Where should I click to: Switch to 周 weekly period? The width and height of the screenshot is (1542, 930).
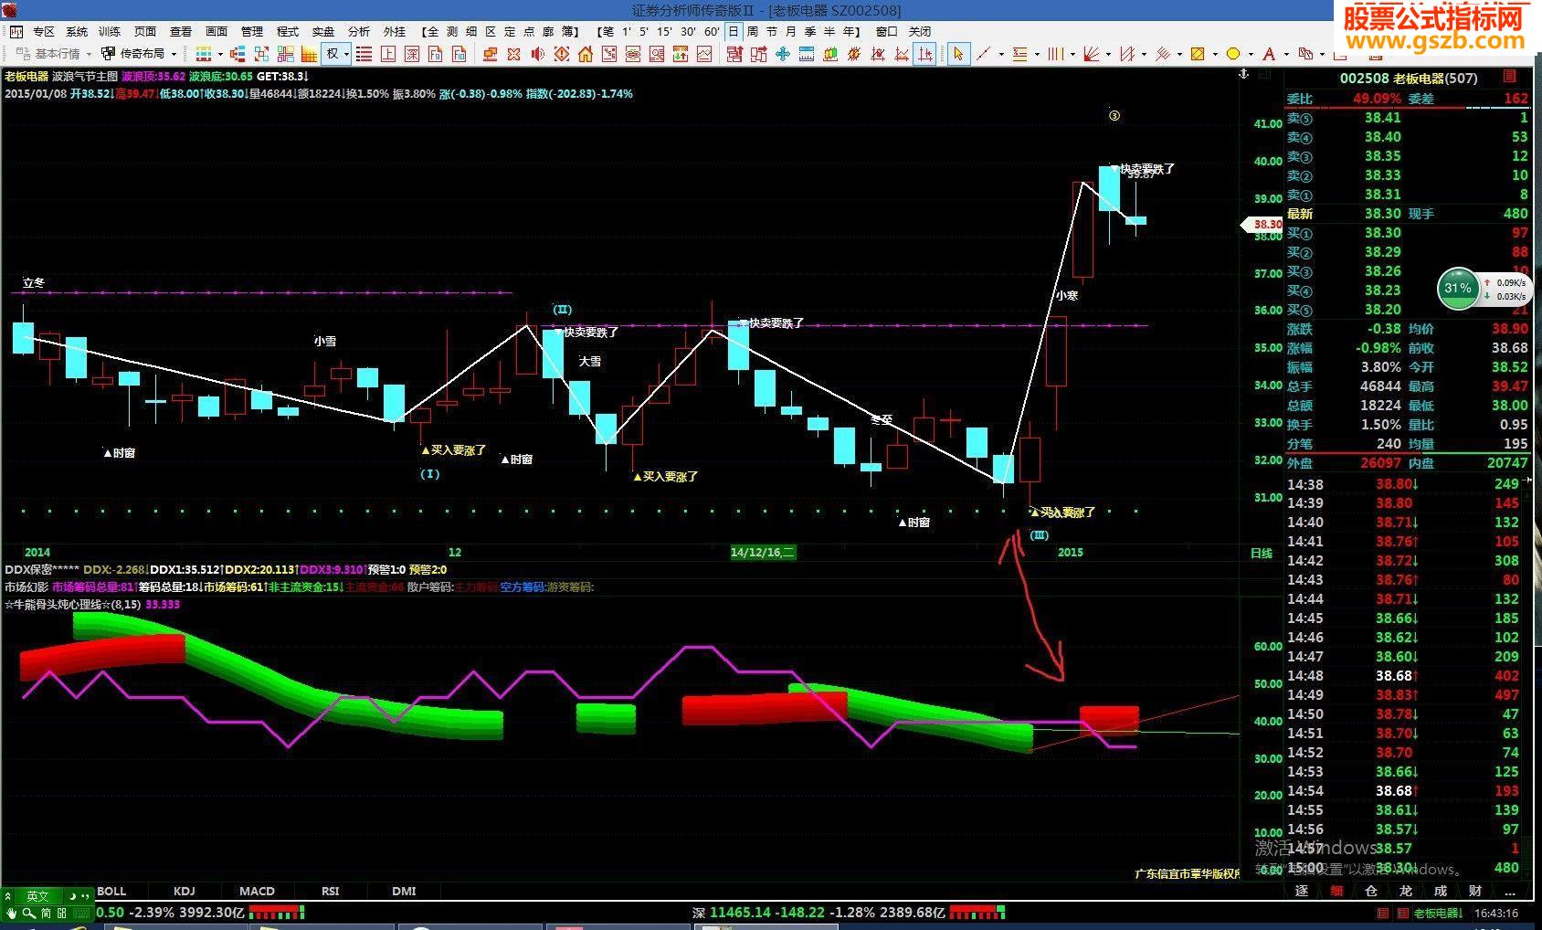(x=752, y=31)
